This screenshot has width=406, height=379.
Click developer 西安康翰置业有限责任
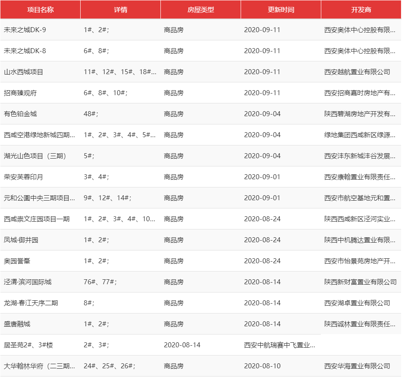tap(360, 177)
